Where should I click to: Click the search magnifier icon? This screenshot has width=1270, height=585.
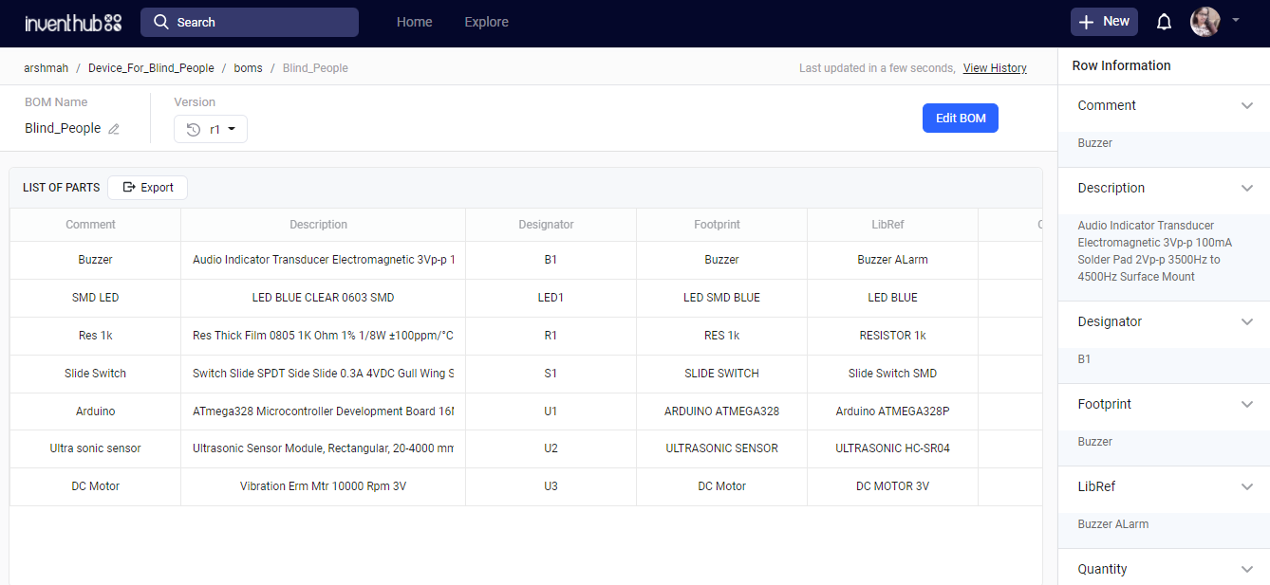[161, 22]
